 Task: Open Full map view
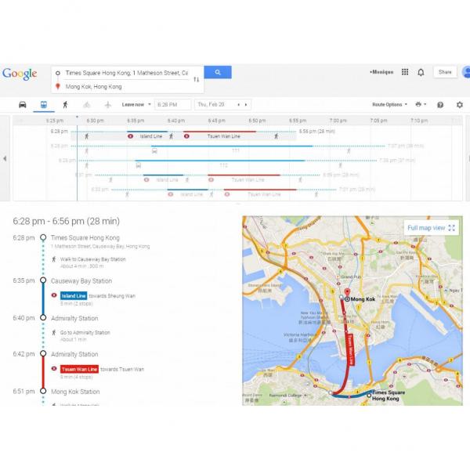coord(431,228)
